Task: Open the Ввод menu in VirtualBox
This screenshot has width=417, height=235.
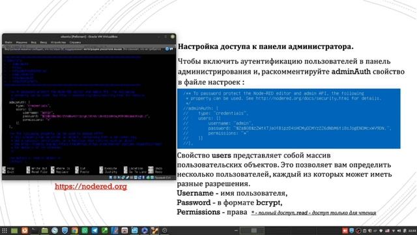Action: (44, 42)
